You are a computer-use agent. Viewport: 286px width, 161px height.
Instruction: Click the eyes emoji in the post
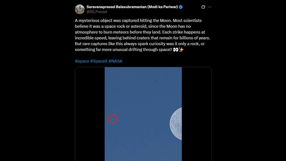[x=176, y=49]
